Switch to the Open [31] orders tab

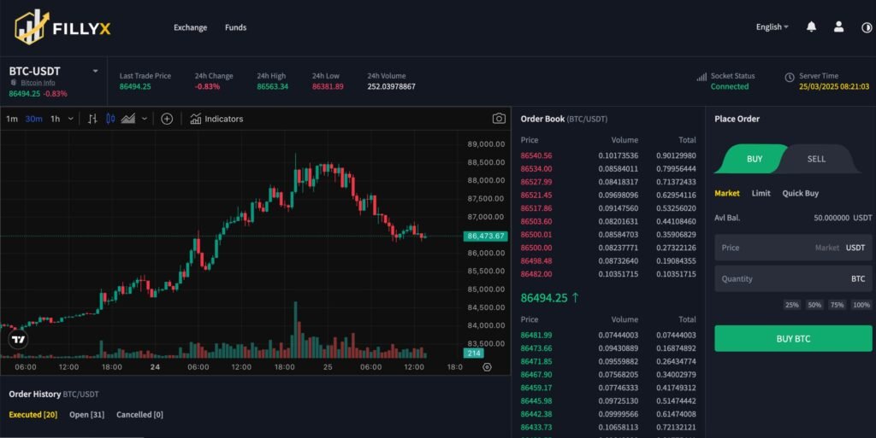click(x=86, y=415)
